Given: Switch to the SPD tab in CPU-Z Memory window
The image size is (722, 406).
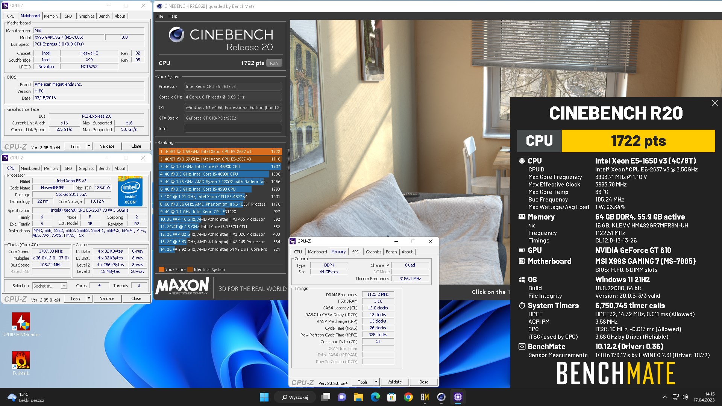Looking at the screenshot, I should (x=356, y=252).
